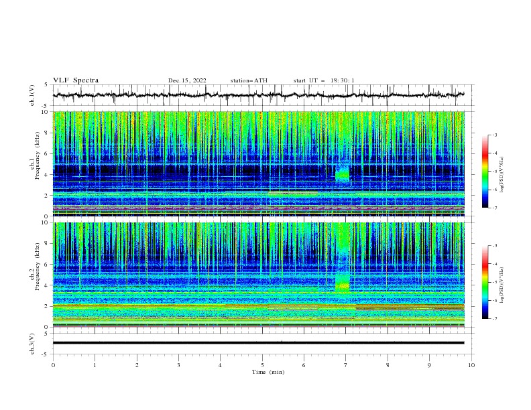Click the "station=ATH" header label
531x410 pixels.
point(249,80)
